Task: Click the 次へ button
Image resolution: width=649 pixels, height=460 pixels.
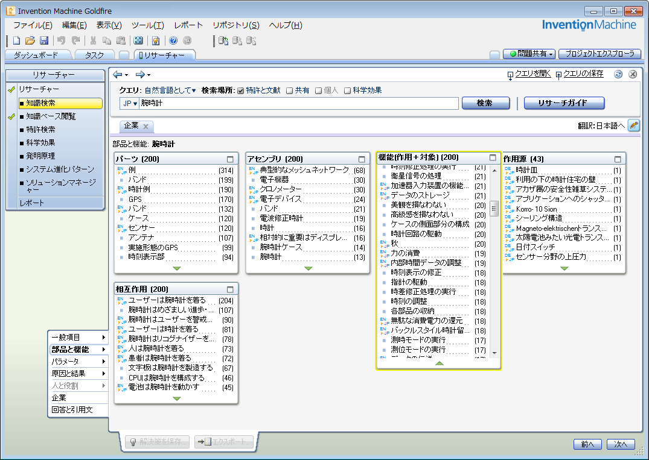Action: 621,444
